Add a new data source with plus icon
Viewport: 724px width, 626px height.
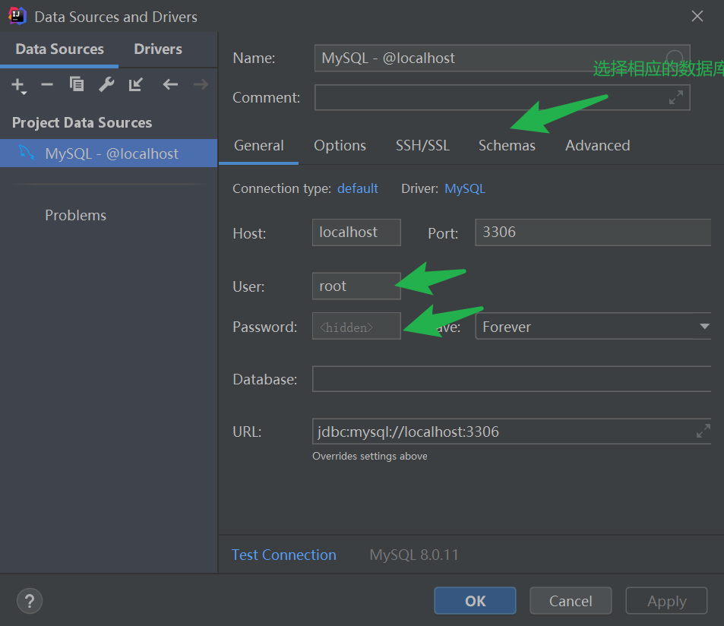coord(18,85)
